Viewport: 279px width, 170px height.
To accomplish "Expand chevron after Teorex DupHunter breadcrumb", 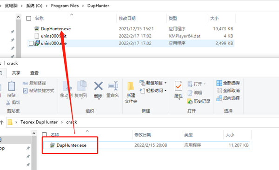I will click(62, 122).
